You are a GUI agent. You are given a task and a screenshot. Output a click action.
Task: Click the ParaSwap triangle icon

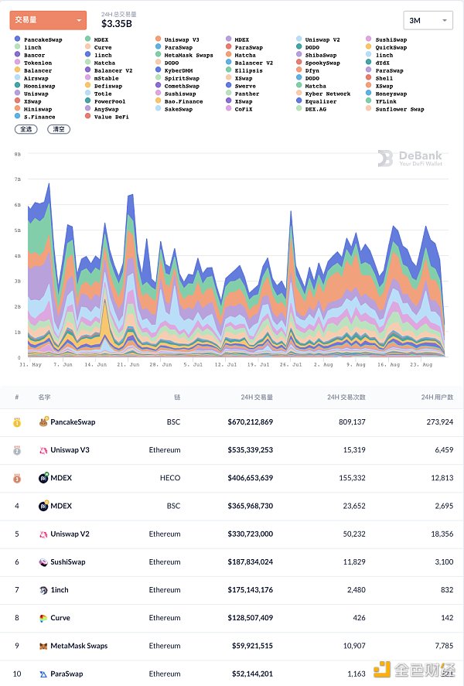(x=43, y=674)
